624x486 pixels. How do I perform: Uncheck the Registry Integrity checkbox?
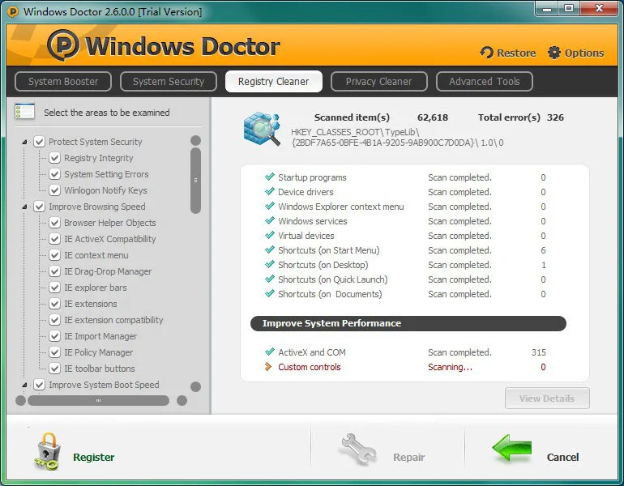54,158
